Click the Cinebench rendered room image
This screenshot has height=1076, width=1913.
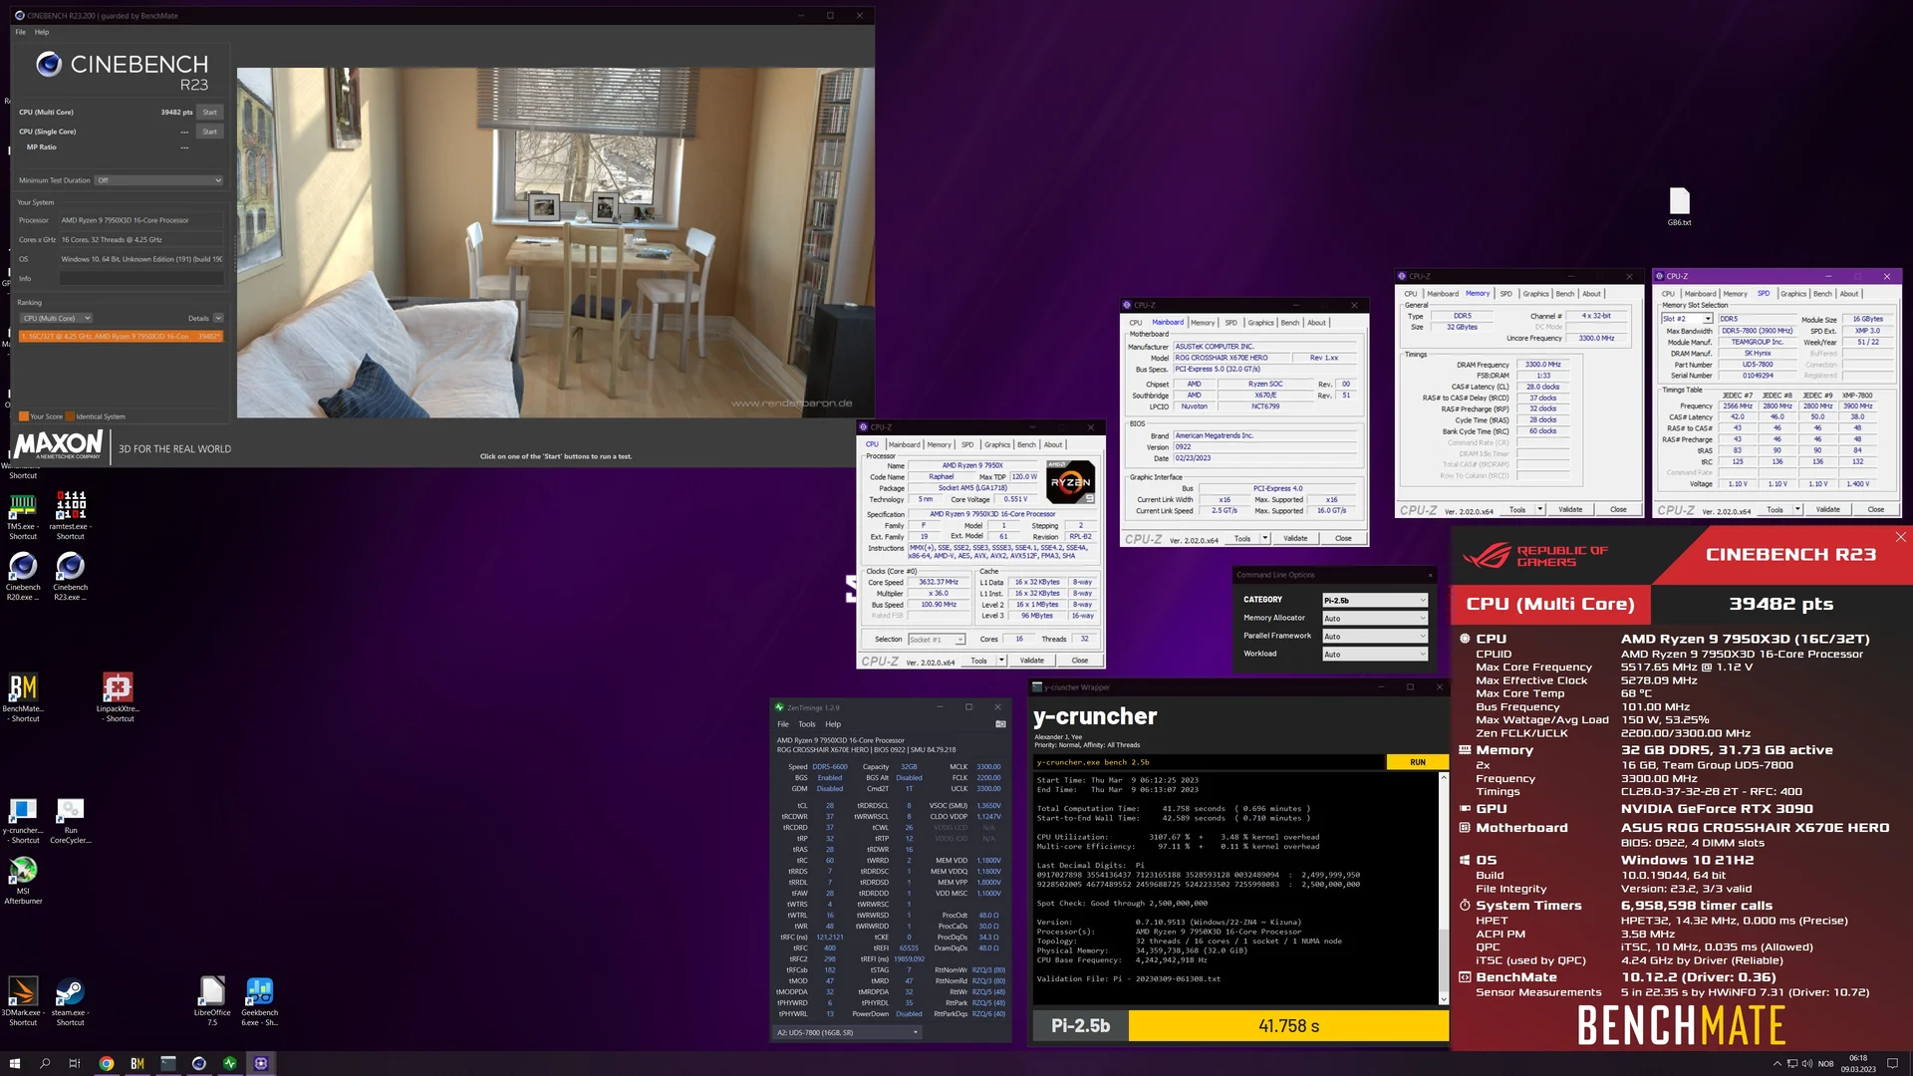click(x=555, y=242)
